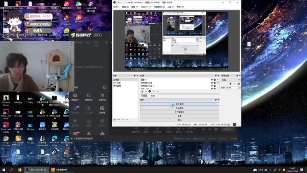307x173 pixels.
Task: Open speaker dropdown arrow in 直播伴侣 bar
Action: pyautogui.click(x=194, y=128)
